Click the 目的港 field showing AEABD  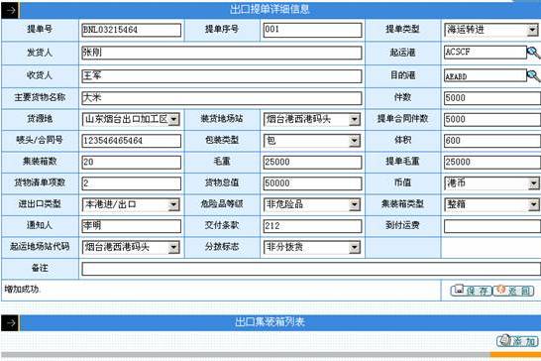click(x=486, y=75)
